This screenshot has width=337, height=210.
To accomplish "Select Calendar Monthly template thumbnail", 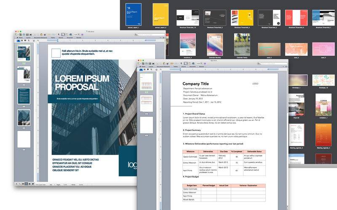I will 215,45.
